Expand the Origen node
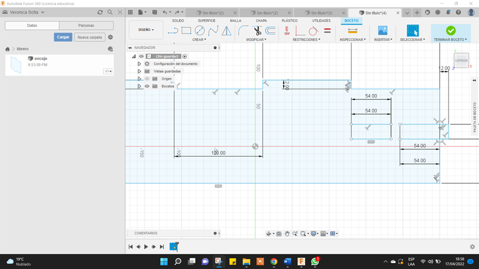479x269 pixels. (139, 79)
